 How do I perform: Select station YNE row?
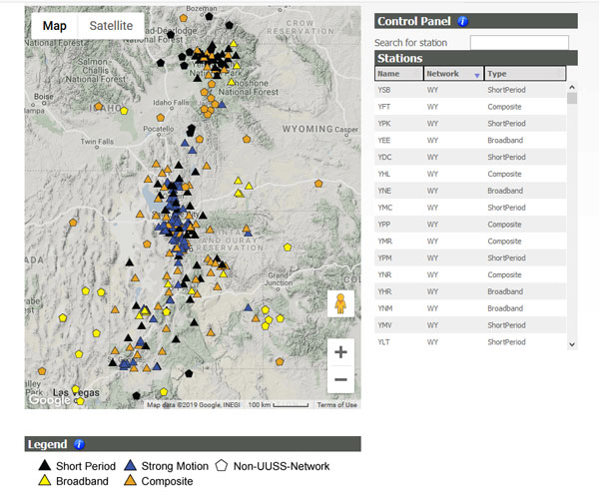pyautogui.click(x=470, y=191)
